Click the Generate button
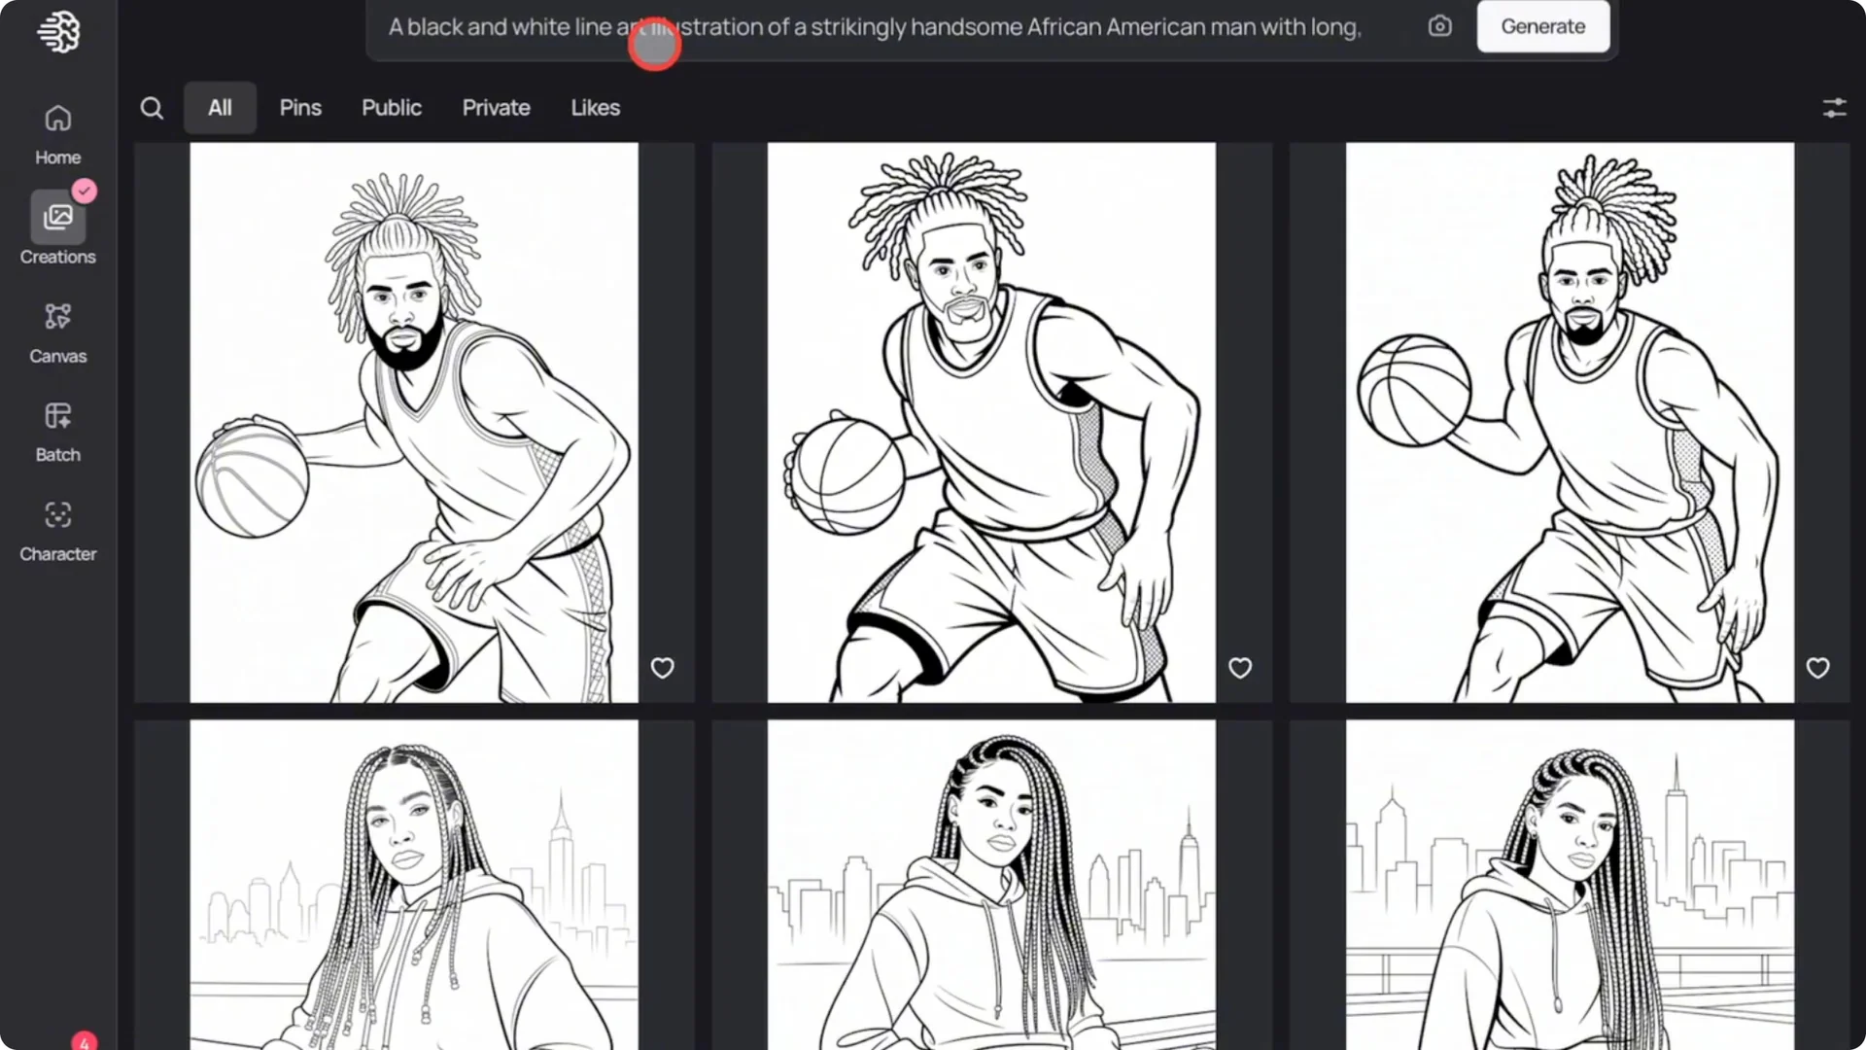1866x1050 pixels. [1542, 26]
